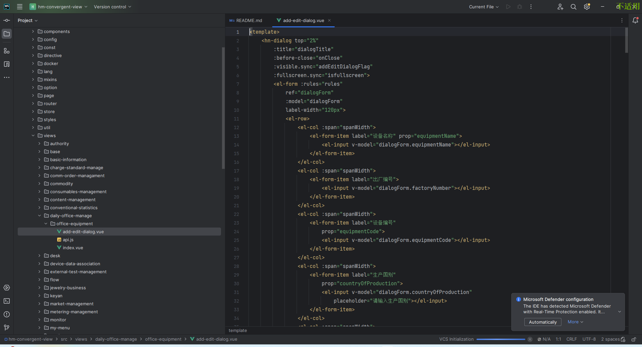The width and height of the screenshot is (642, 347).
Task: Open Problems tool window icon
Action: [7, 314]
